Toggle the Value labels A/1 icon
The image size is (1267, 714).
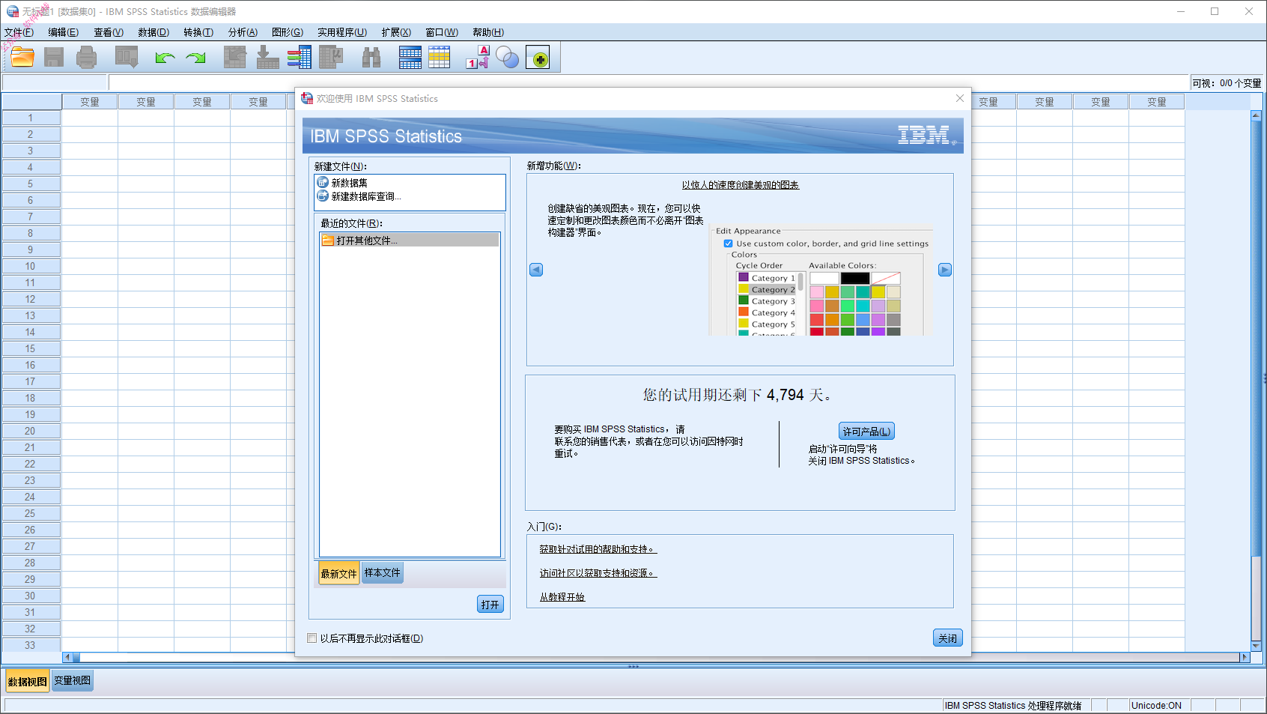click(478, 58)
